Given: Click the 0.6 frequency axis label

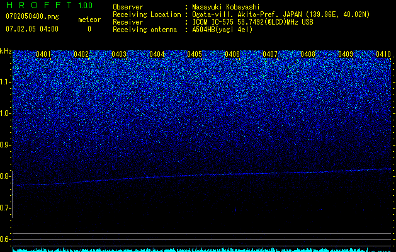Looking at the screenshot, I should coord(5,239).
